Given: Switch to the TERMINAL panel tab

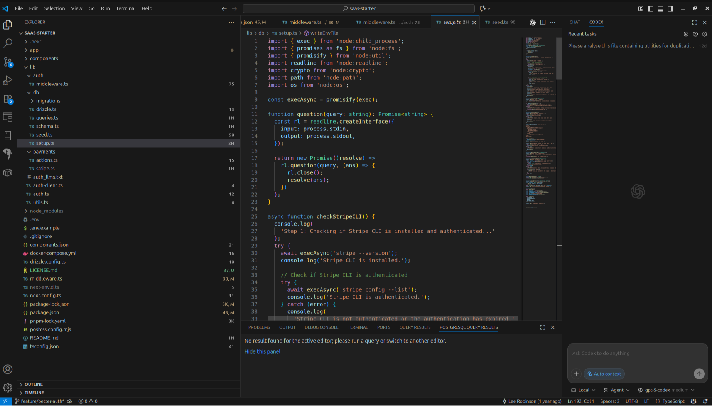Looking at the screenshot, I should [358, 327].
